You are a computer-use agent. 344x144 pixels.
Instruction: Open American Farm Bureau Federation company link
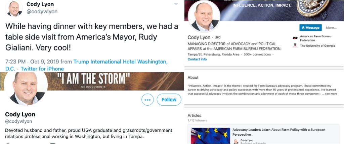[x=315, y=38]
